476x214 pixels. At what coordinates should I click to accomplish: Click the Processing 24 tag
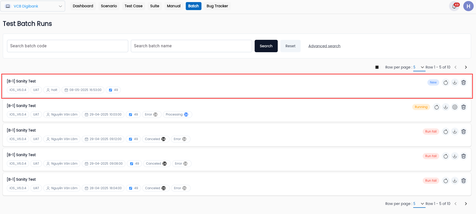[177, 114]
